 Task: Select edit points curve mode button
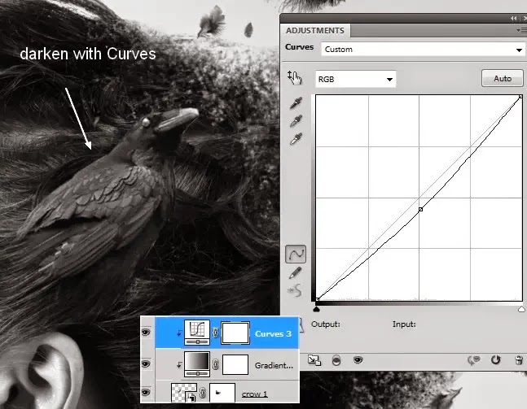click(x=296, y=254)
